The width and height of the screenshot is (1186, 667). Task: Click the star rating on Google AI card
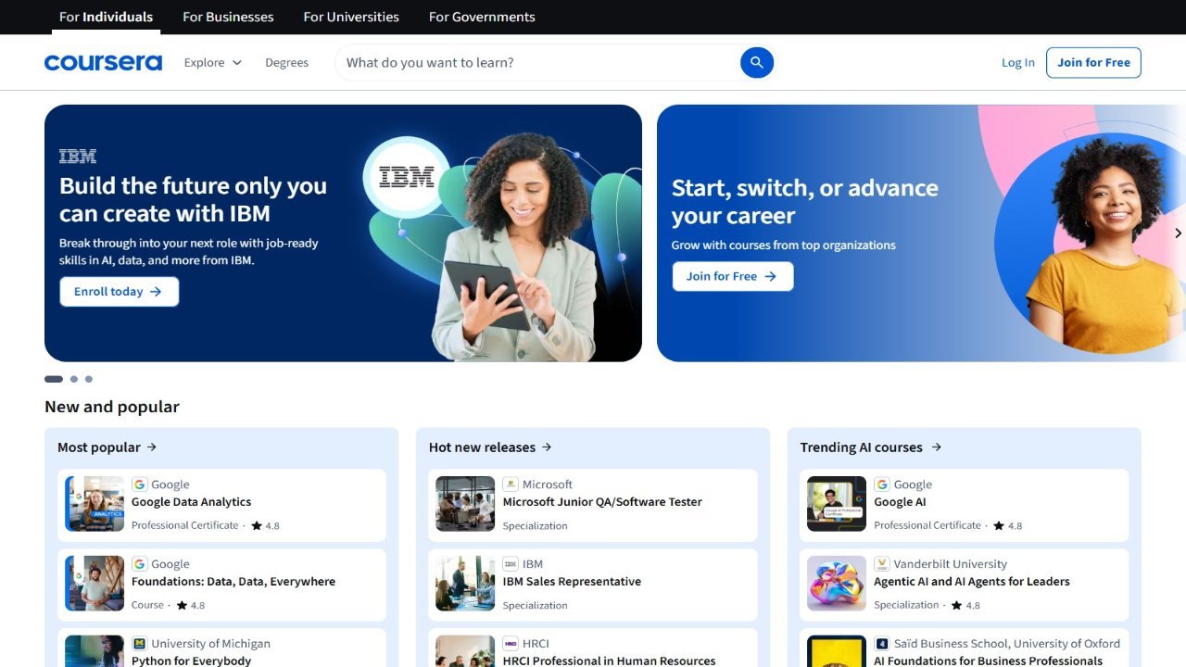1008,525
